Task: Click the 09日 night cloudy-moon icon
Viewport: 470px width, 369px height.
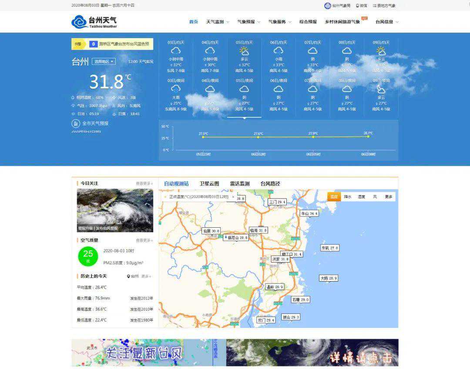Action: point(381,89)
